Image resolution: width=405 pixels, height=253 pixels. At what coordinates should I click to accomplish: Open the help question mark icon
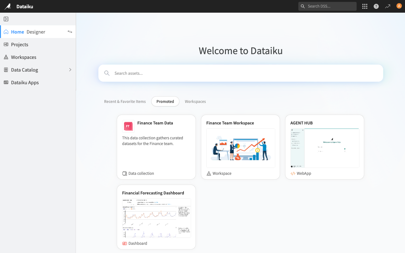click(376, 6)
